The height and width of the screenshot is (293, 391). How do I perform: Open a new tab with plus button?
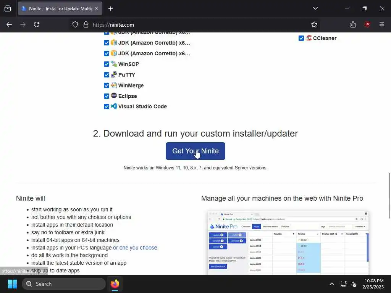110,9
